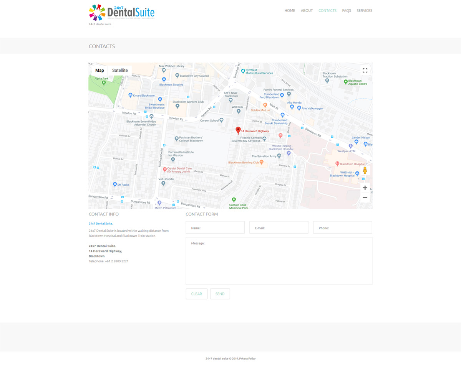Toggle fullscreen view on the map
461x369 pixels.
pos(365,70)
